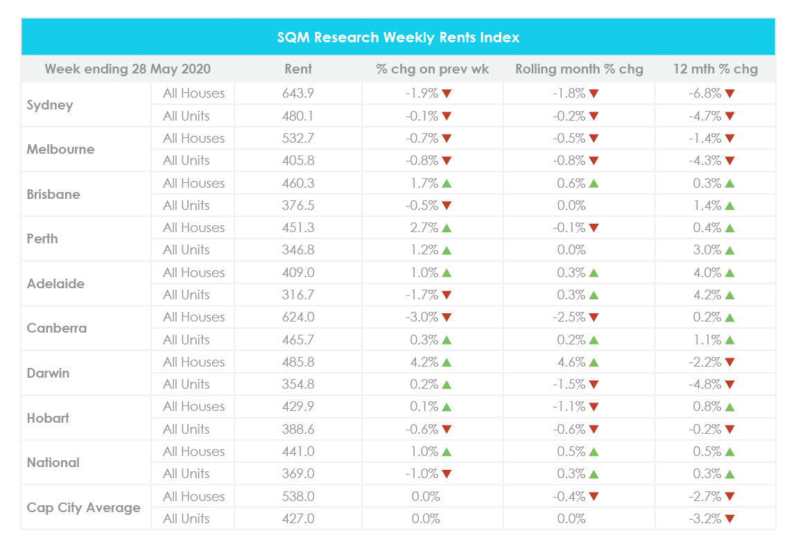796x553 pixels.
Task: Click the red down arrow beside Cap City units -3.2%
Action: click(x=730, y=519)
